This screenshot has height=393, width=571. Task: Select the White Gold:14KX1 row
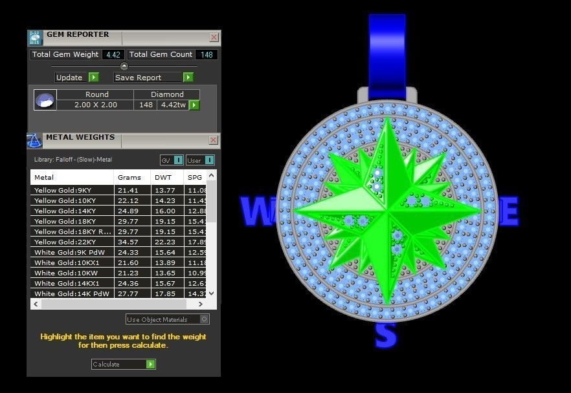click(x=118, y=283)
